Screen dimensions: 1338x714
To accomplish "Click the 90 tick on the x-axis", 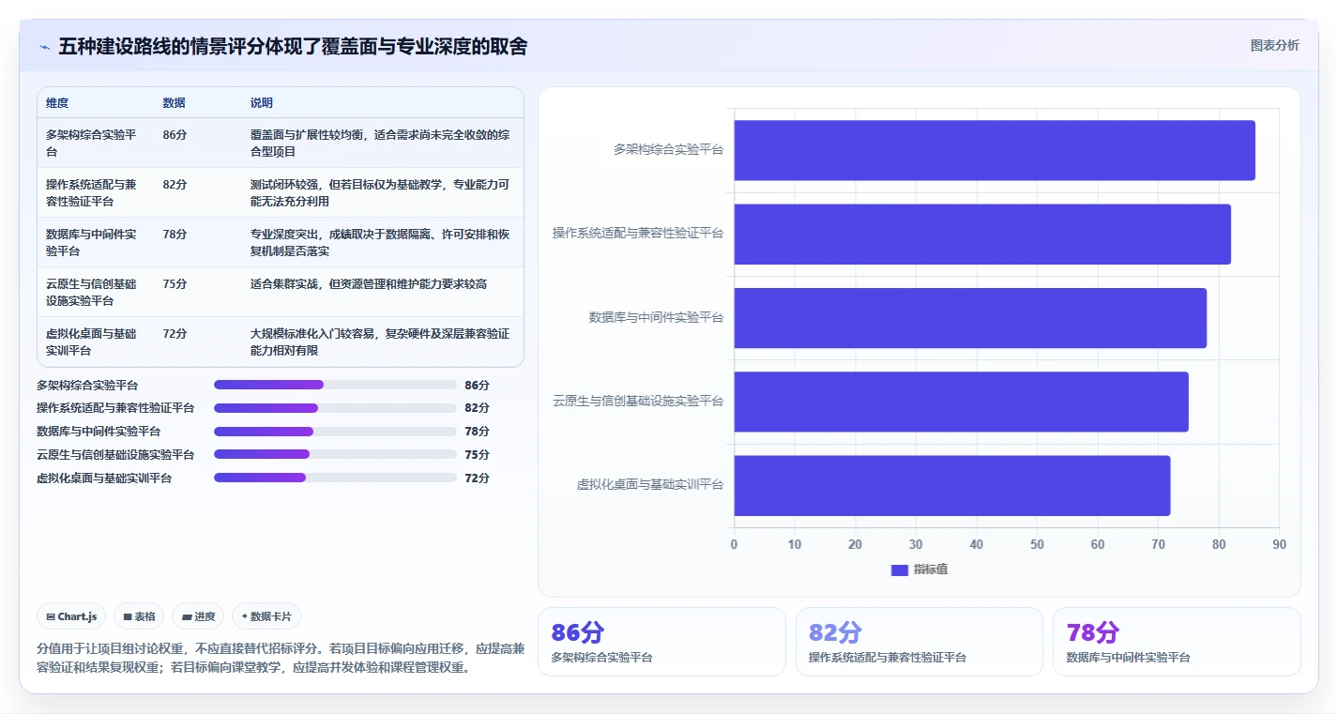I will click(x=1279, y=544).
